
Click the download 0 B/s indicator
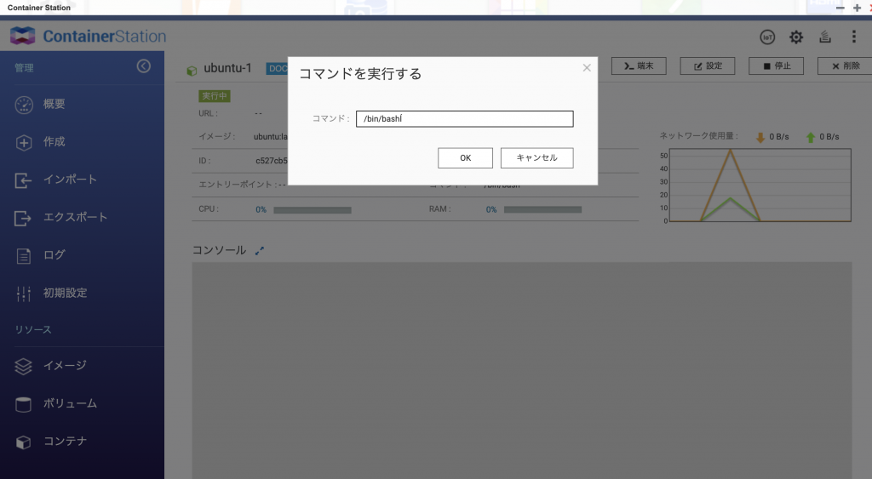click(772, 137)
